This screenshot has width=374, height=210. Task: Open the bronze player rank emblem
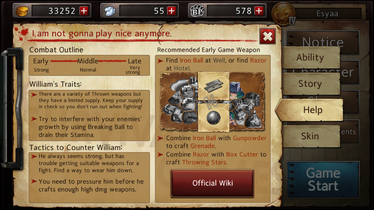pos(283,14)
